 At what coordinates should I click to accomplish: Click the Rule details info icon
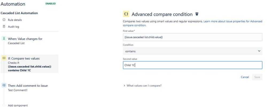[4, 20]
